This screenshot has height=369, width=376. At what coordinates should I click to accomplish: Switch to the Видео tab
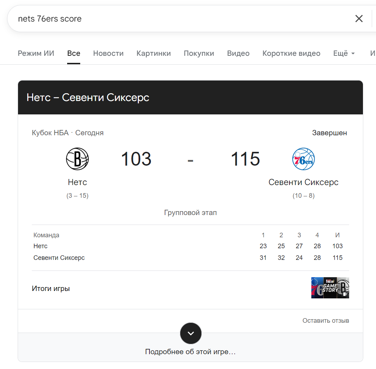coord(238,53)
